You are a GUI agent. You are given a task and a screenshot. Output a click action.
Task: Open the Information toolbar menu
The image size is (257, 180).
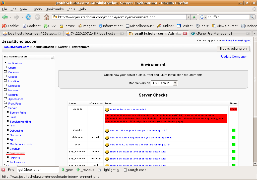(111, 26)
